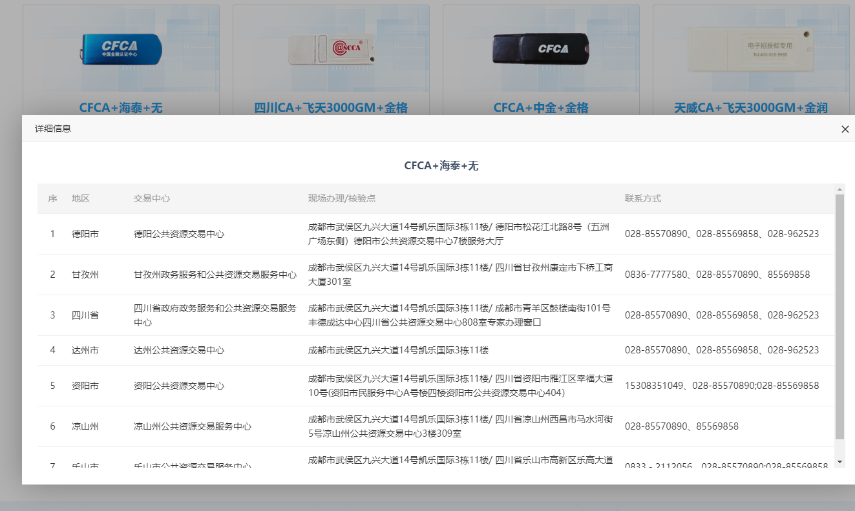Image resolution: width=855 pixels, height=511 pixels.
Task: Click the 联系方式 column header
Action: [643, 199]
